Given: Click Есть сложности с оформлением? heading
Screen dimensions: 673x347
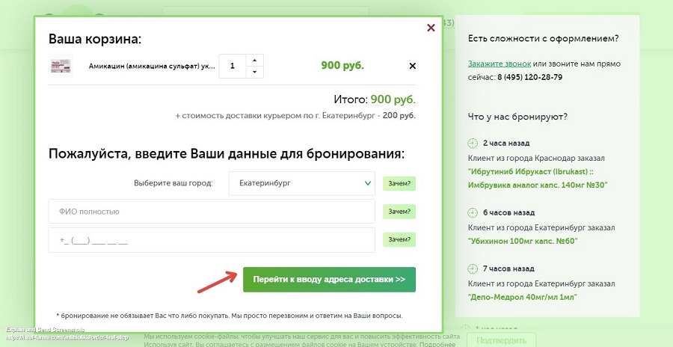Looking at the screenshot, I should [x=543, y=39].
